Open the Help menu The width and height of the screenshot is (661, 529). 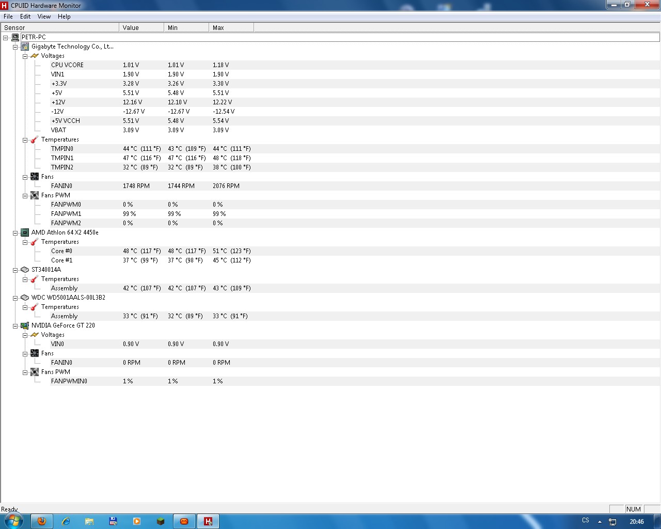(x=64, y=17)
